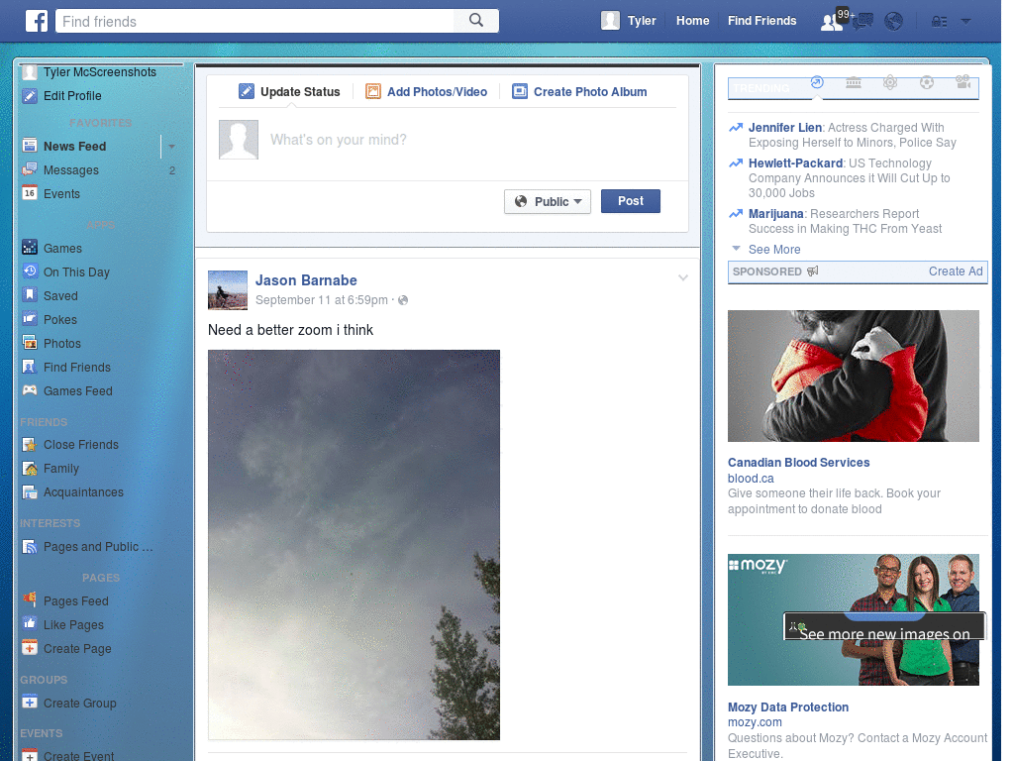The width and height of the screenshot is (1014, 761).
Task: Open the Messages icon in the top bar
Action: (x=862, y=21)
